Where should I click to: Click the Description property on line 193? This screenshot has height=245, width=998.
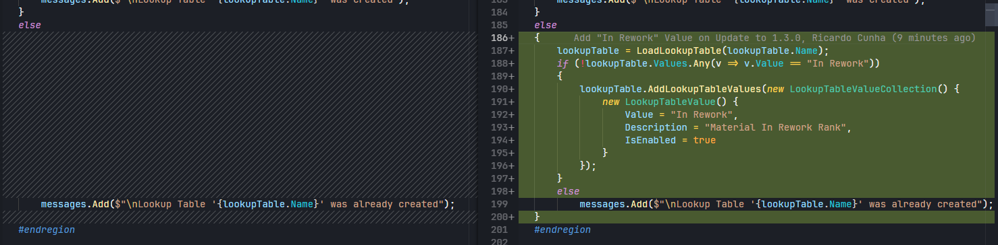click(x=656, y=127)
